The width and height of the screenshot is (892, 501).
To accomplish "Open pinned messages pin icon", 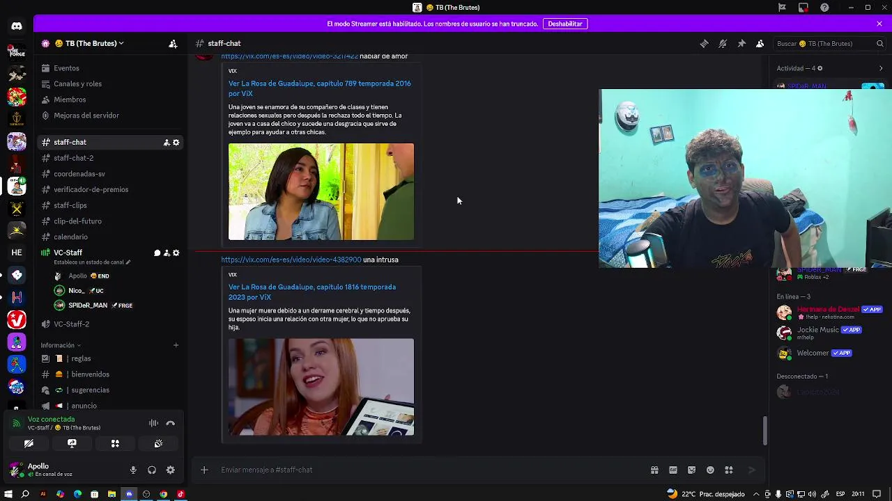I will click(x=741, y=43).
